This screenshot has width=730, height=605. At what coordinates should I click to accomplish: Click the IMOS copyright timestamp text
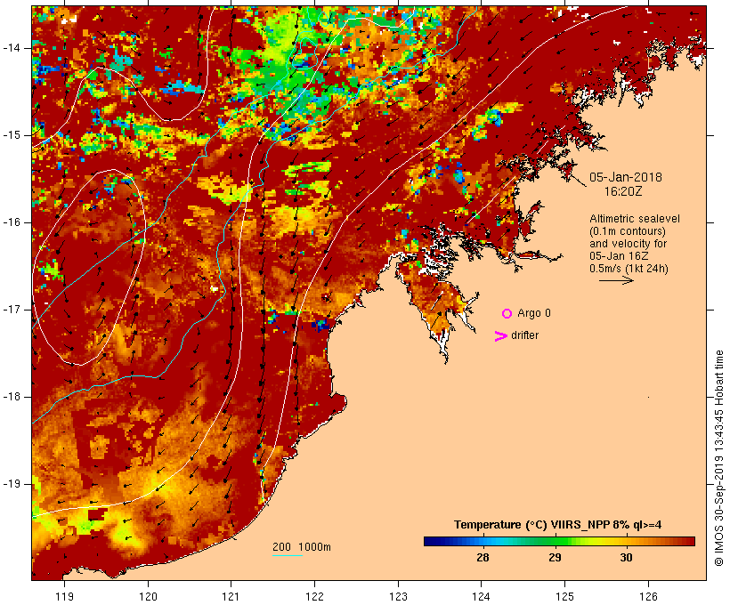click(718, 458)
